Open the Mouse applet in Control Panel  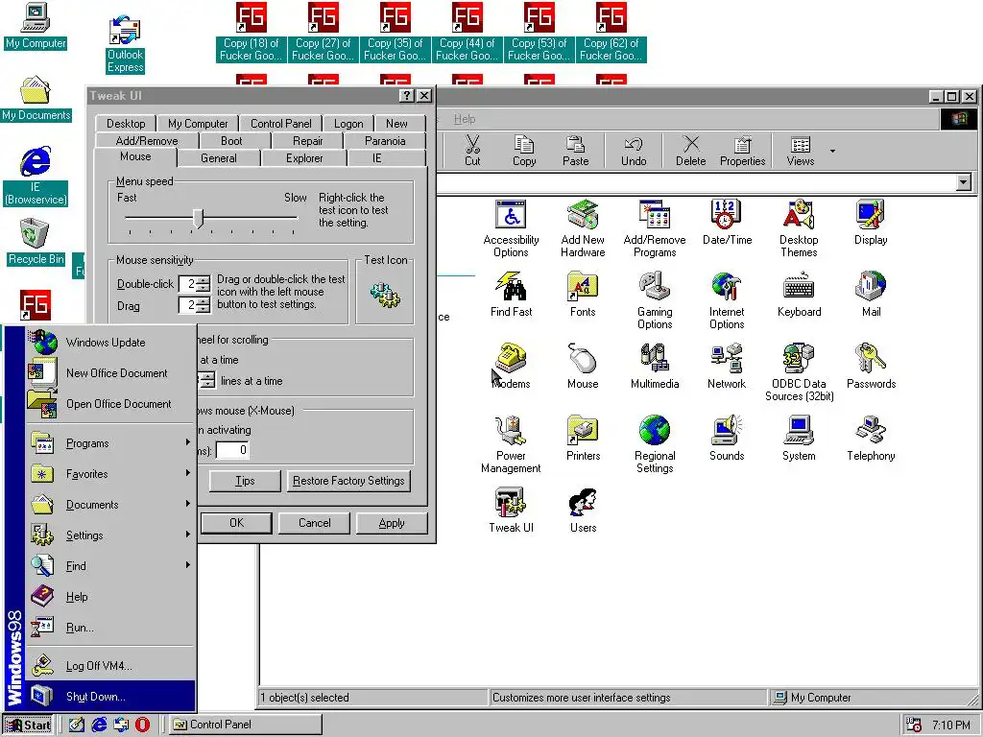[583, 367]
